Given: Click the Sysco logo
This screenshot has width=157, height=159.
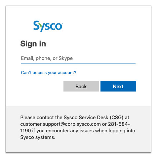Looking at the screenshot, I should (x=48, y=26).
